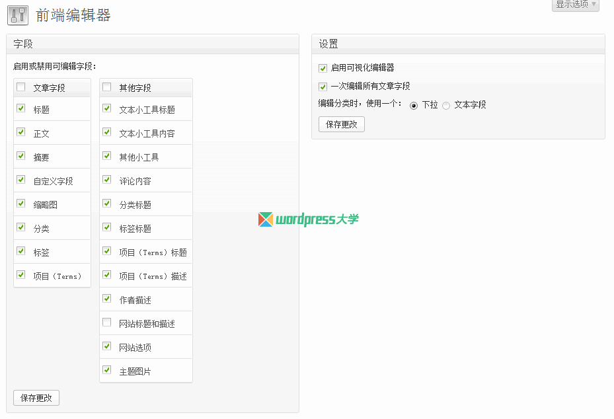
Task: Click 保存更改 in the 字段 panel
Action: click(36, 398)
